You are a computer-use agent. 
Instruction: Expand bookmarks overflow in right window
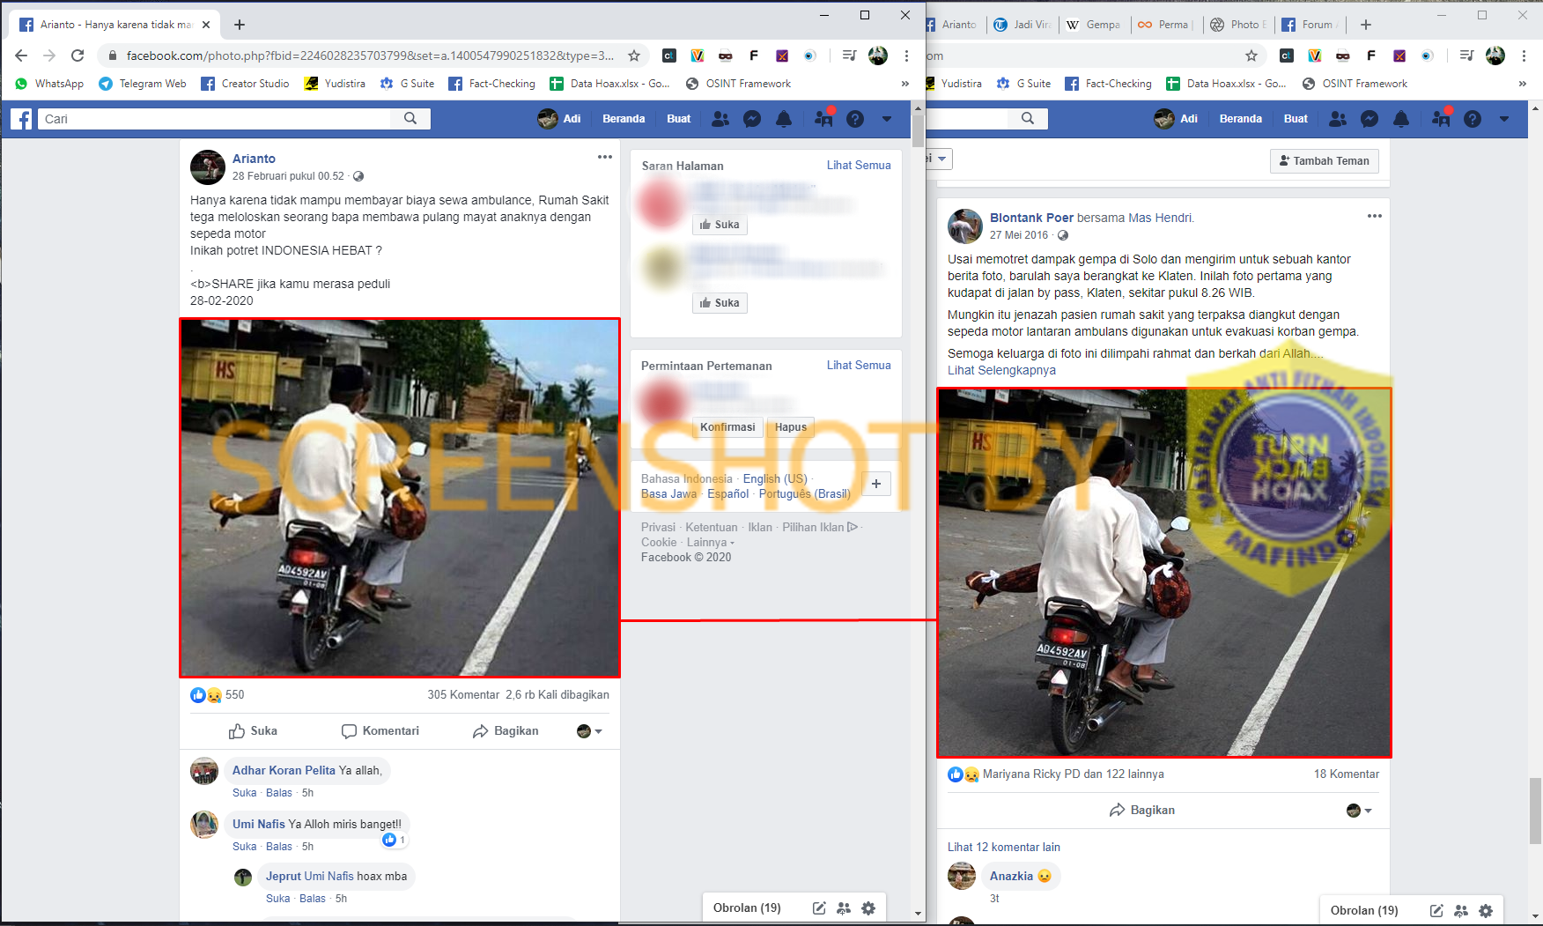pyautogui.click(x=1523, y=84)
